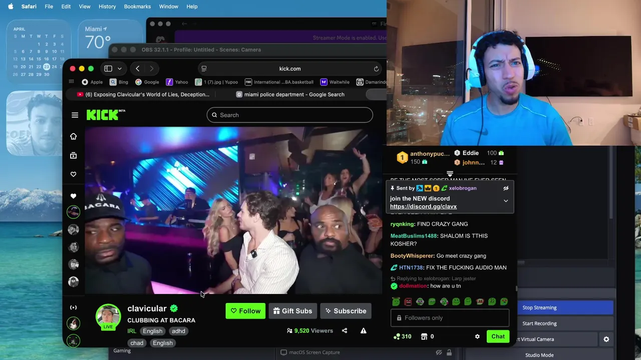The image size is (641, 360).
Task: Click clavicular's live profile avatar
Action: [108, 316]
